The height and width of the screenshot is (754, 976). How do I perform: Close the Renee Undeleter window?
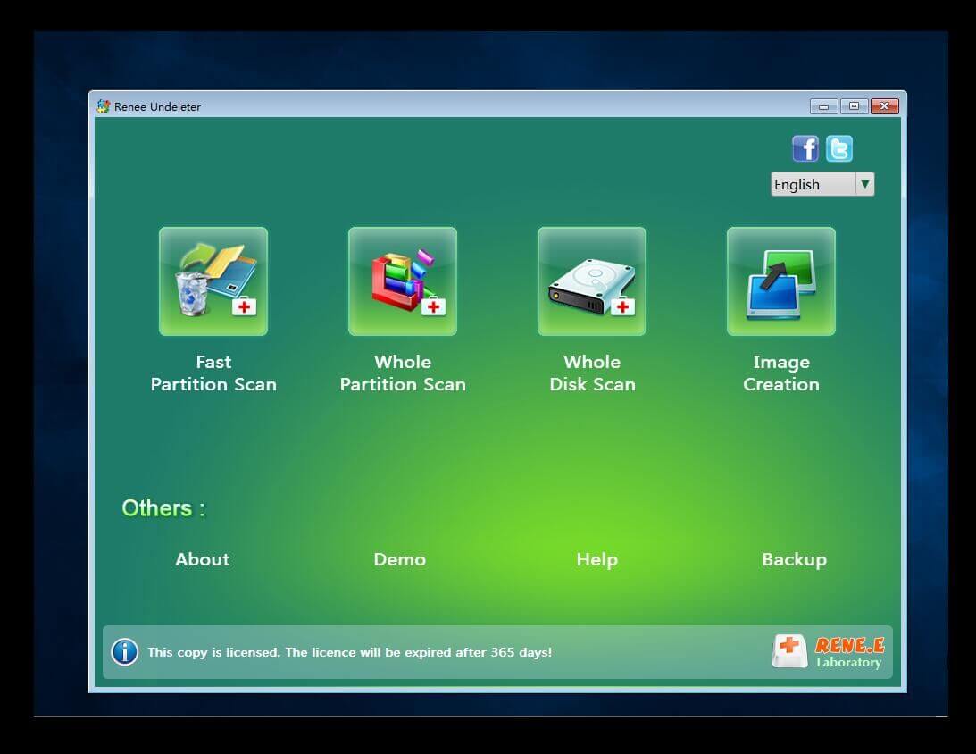click(885, 106)
